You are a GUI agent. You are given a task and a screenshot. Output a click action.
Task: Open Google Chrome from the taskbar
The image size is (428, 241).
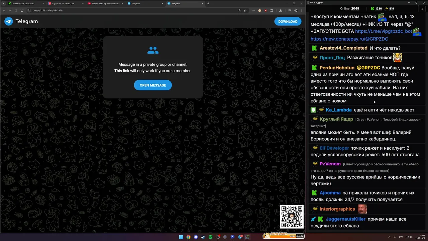pyautogui.click(x=188, y=237)
